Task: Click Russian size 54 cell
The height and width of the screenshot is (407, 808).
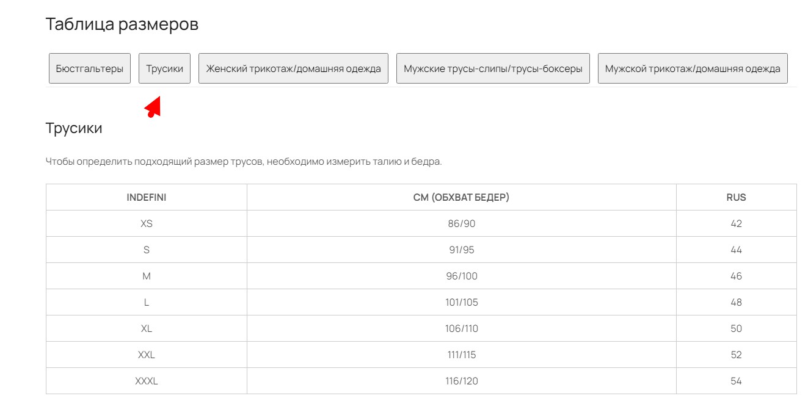Action: click(736, 381)
